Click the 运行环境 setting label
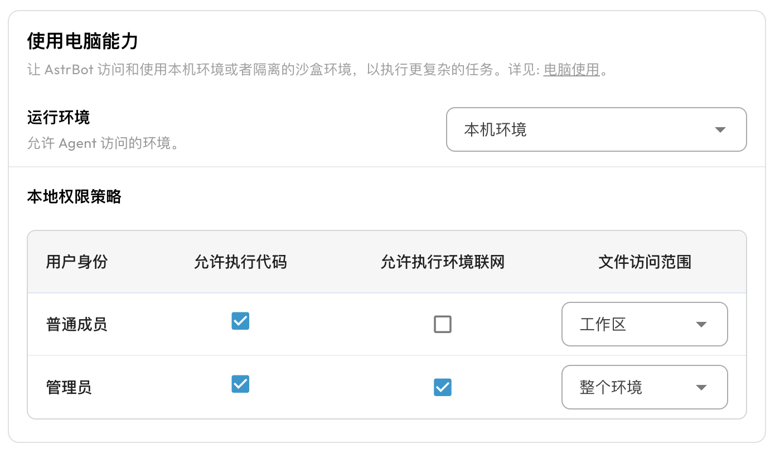The image size is (775, 453). 59,118
